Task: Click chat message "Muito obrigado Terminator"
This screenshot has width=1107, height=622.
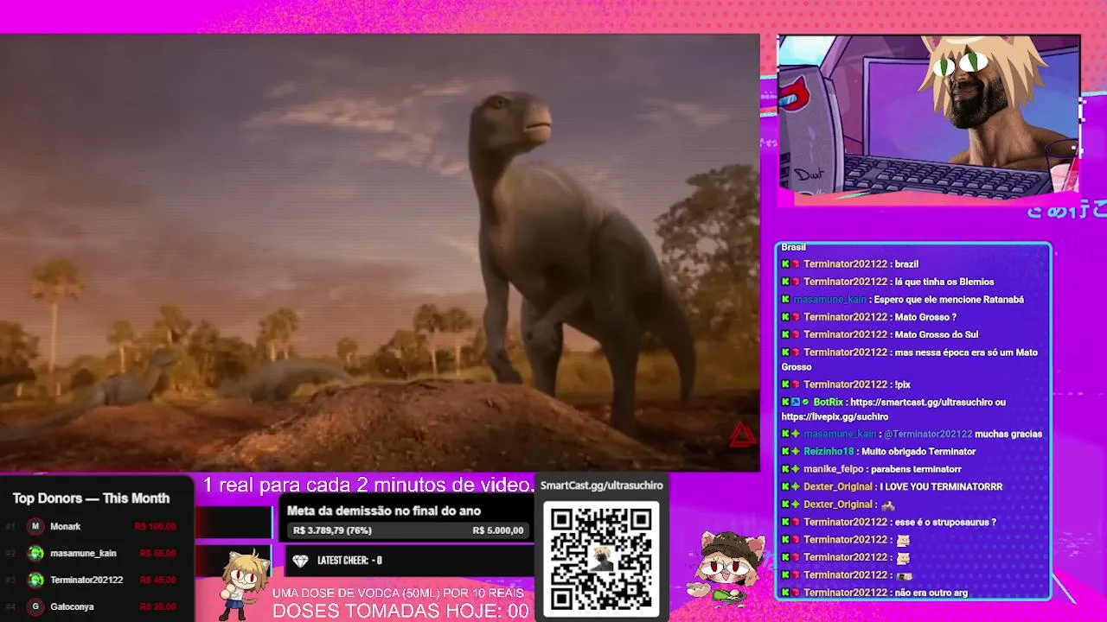Action: pyautogui.click(x=918, y=452)
